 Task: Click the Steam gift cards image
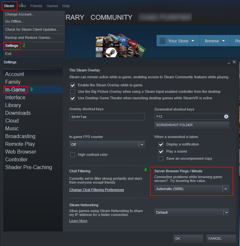[121, 46]
